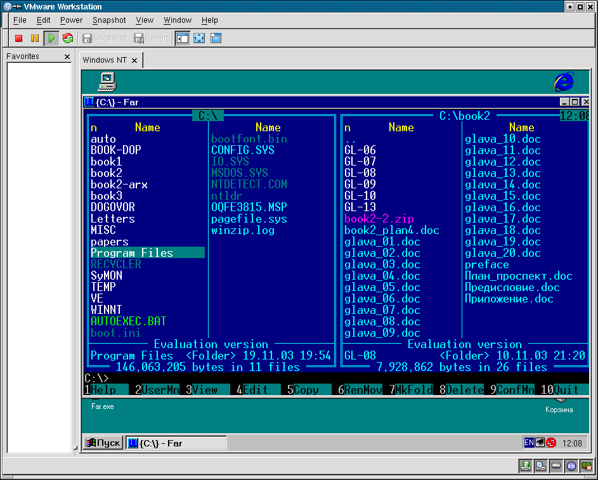Select the Program Files folder in left panel
Viewport: 598px width, 480px height.
click(147, 253)
